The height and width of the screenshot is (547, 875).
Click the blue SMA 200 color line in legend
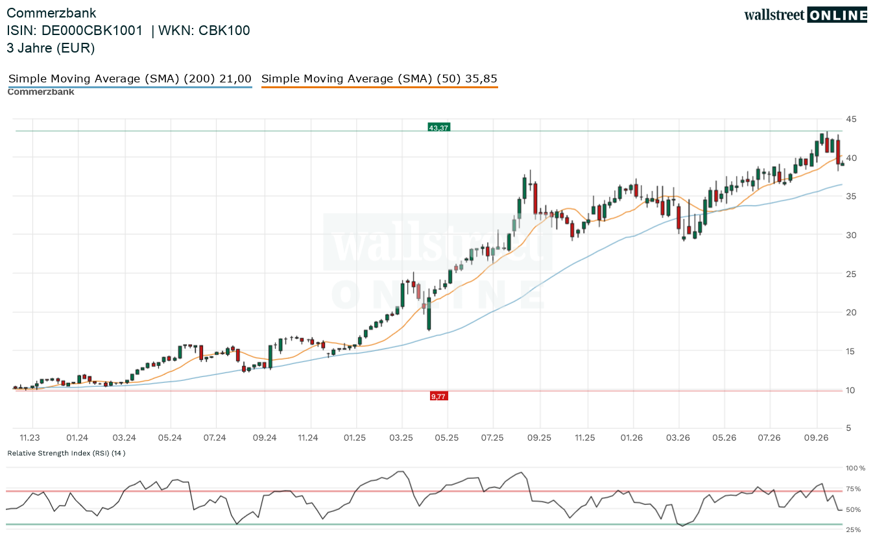(130, 87)
